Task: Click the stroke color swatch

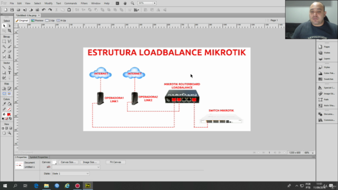Action: [x=9, y=109]
